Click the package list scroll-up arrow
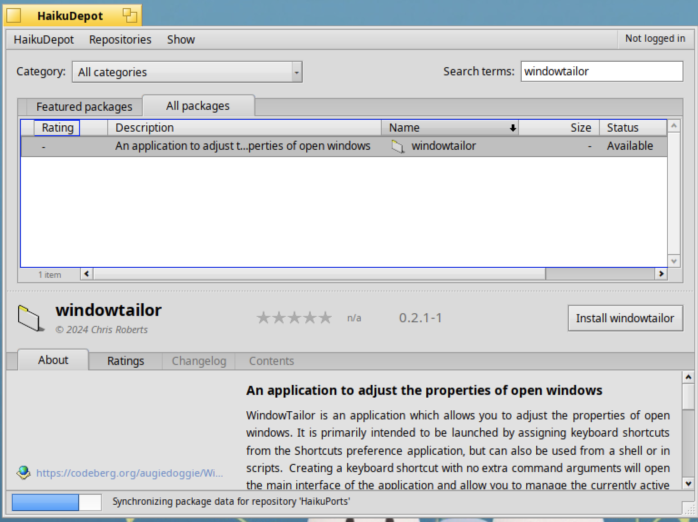Viewport: 698px width, 522px height. pos(674,125)
